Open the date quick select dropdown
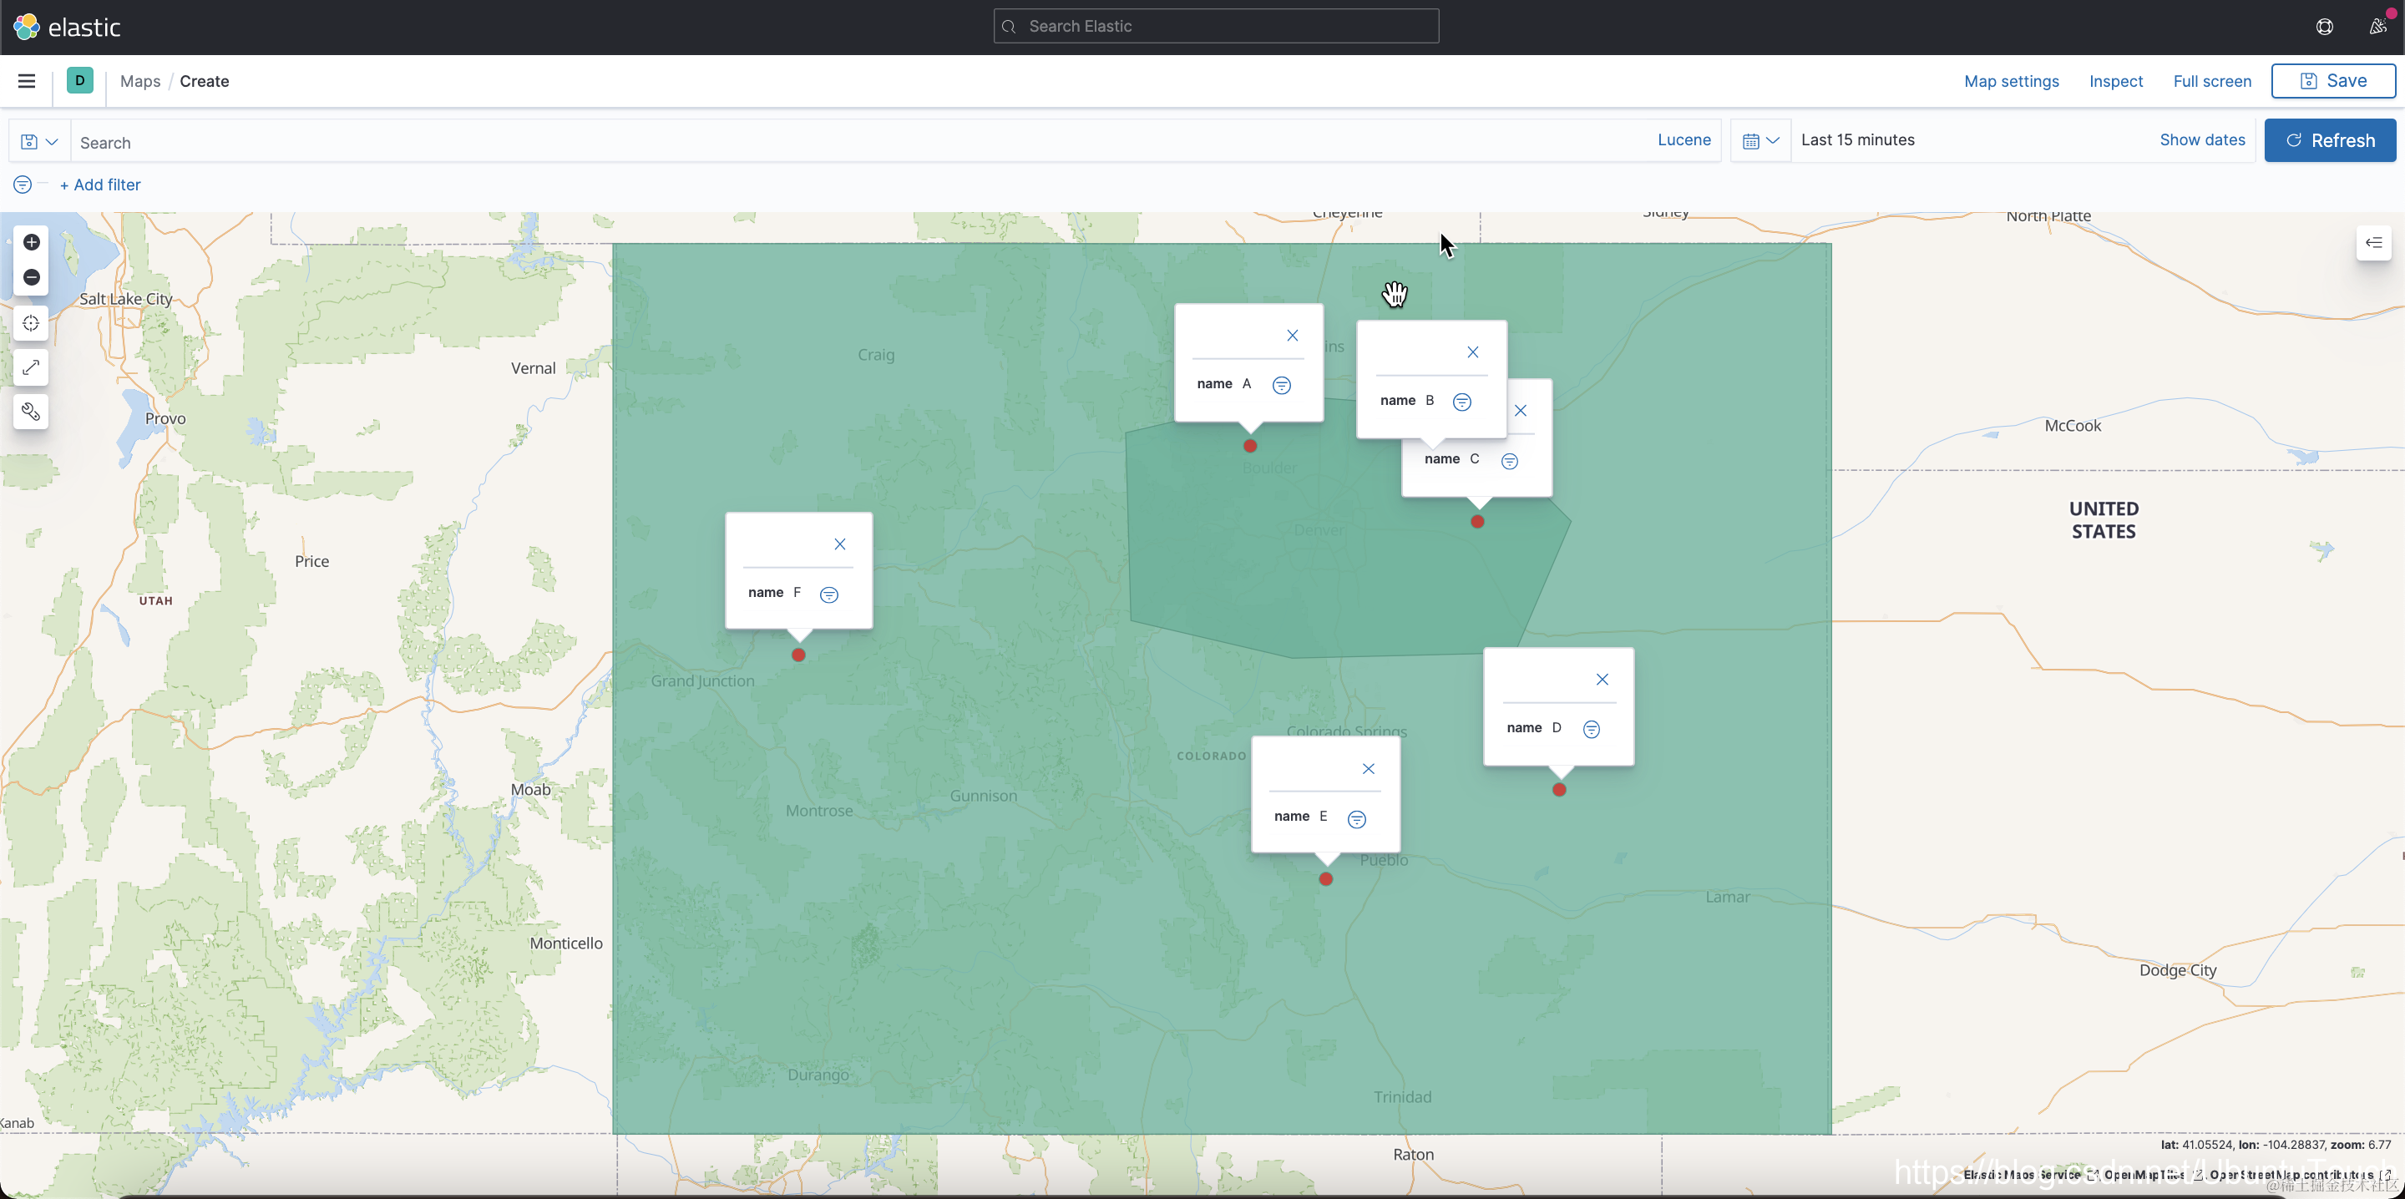The image size is (2405, 1199). tap(1759, 141)
